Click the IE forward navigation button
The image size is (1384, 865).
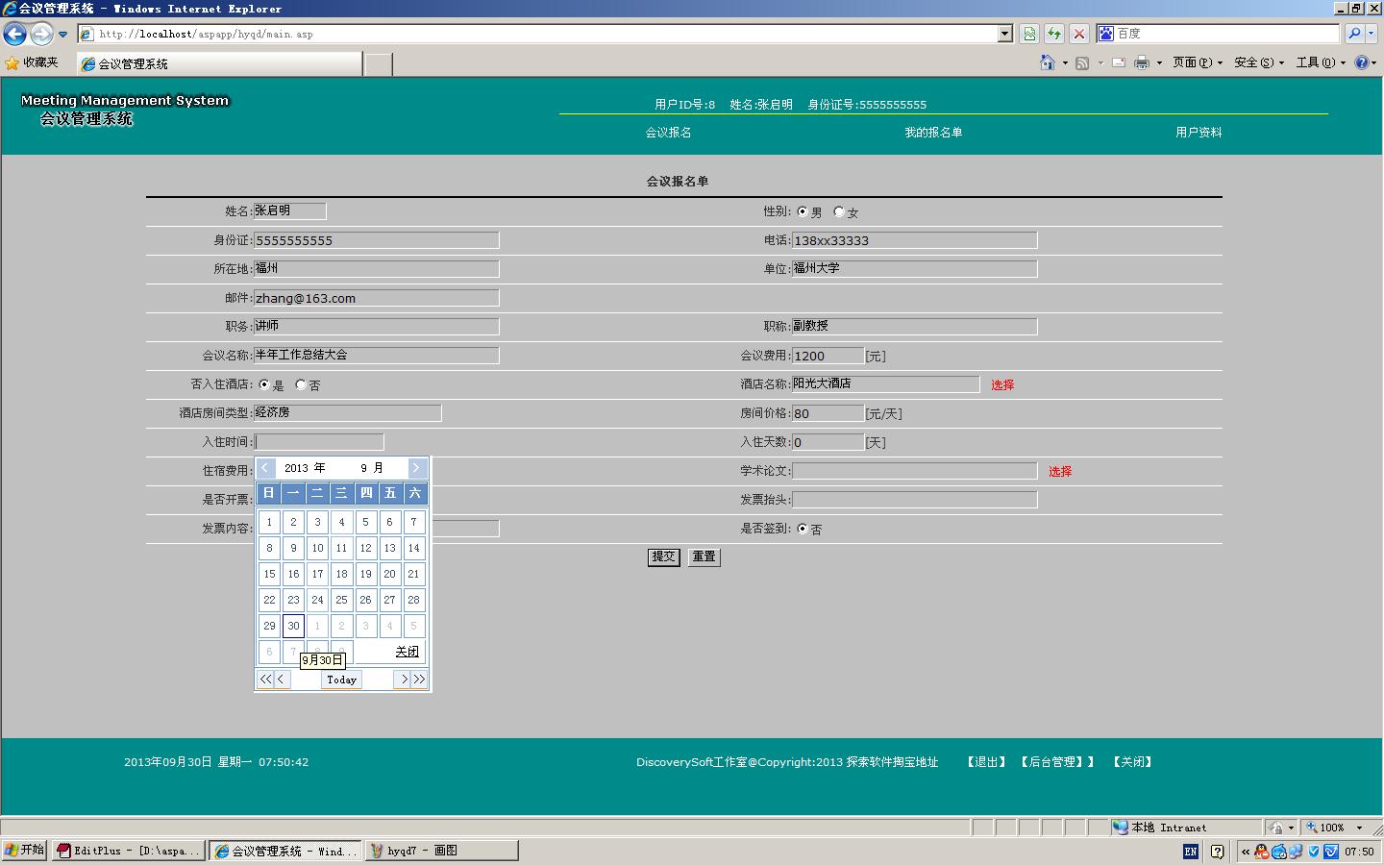pyautogui.click(x=41, y=34)
